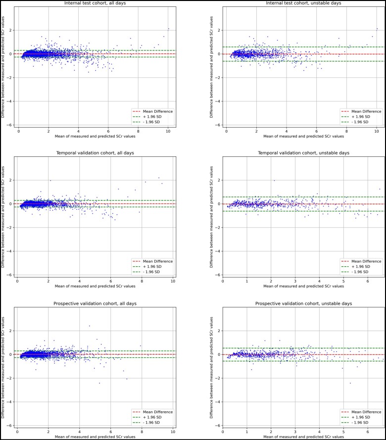Screen dimensions: 386x440
Task: Click the outlier point near x=10 in top-left plot
Action: point(168,29)
